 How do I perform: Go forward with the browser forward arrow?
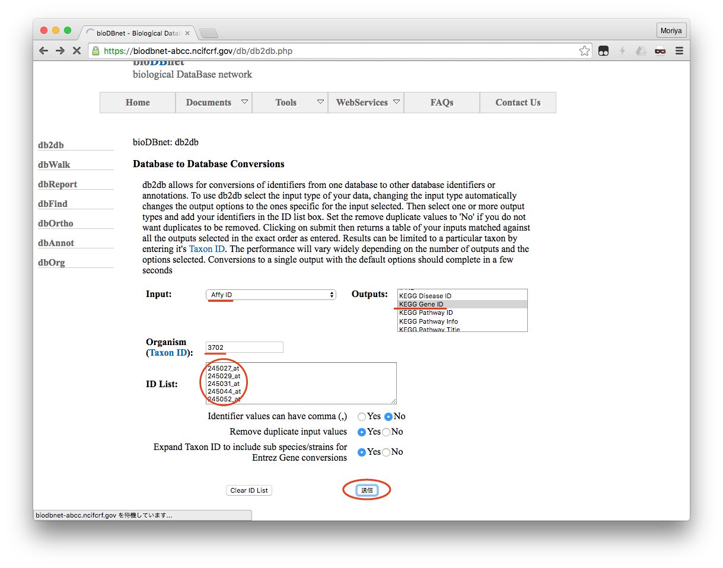(60, 51)
